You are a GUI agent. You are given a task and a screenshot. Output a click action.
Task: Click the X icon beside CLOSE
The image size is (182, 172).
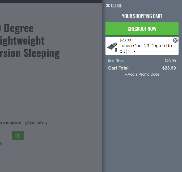[108, 6]
